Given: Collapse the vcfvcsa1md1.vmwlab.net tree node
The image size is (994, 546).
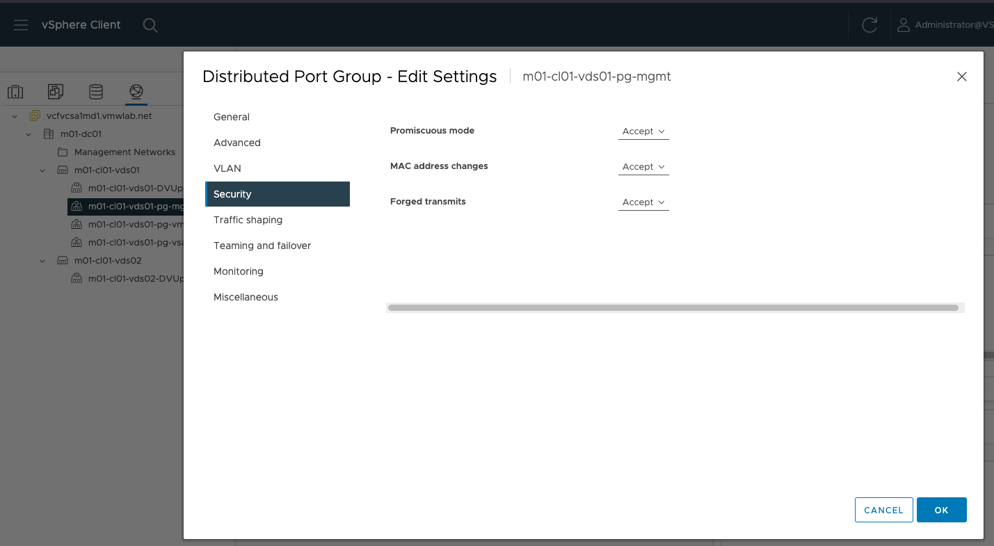Looking at the screenshot, I should tap(15, 116).
